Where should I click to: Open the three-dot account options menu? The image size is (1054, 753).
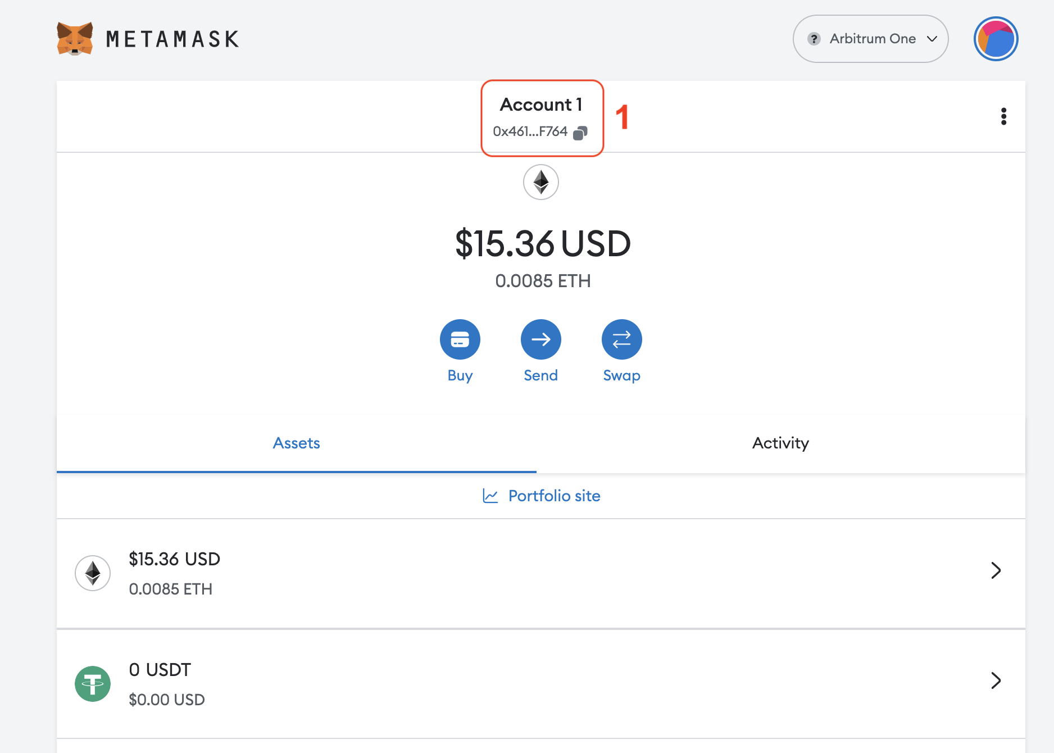(1003, 116)
